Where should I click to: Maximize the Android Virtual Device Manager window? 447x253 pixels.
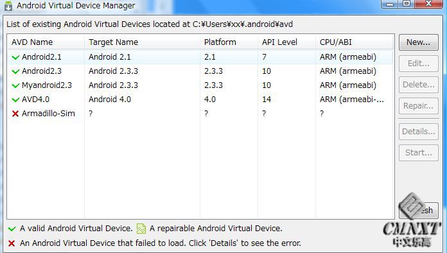(x=407, y=4)
